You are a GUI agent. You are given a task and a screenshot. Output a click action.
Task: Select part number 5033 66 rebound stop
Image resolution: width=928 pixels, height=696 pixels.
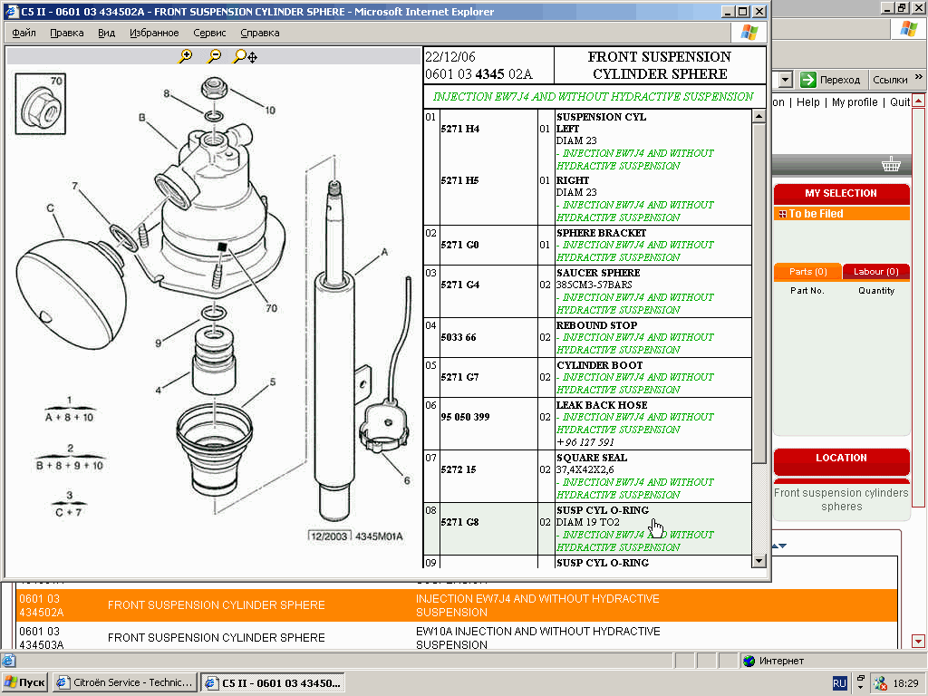(x=459, y=337)
